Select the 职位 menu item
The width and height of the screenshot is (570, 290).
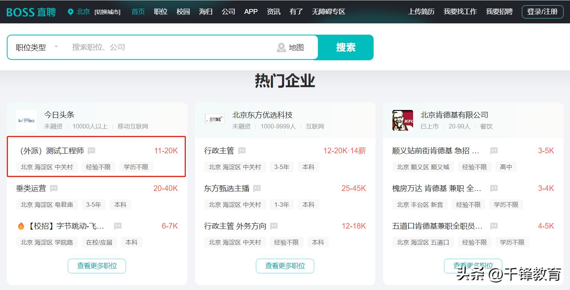(x=161, y=11)
